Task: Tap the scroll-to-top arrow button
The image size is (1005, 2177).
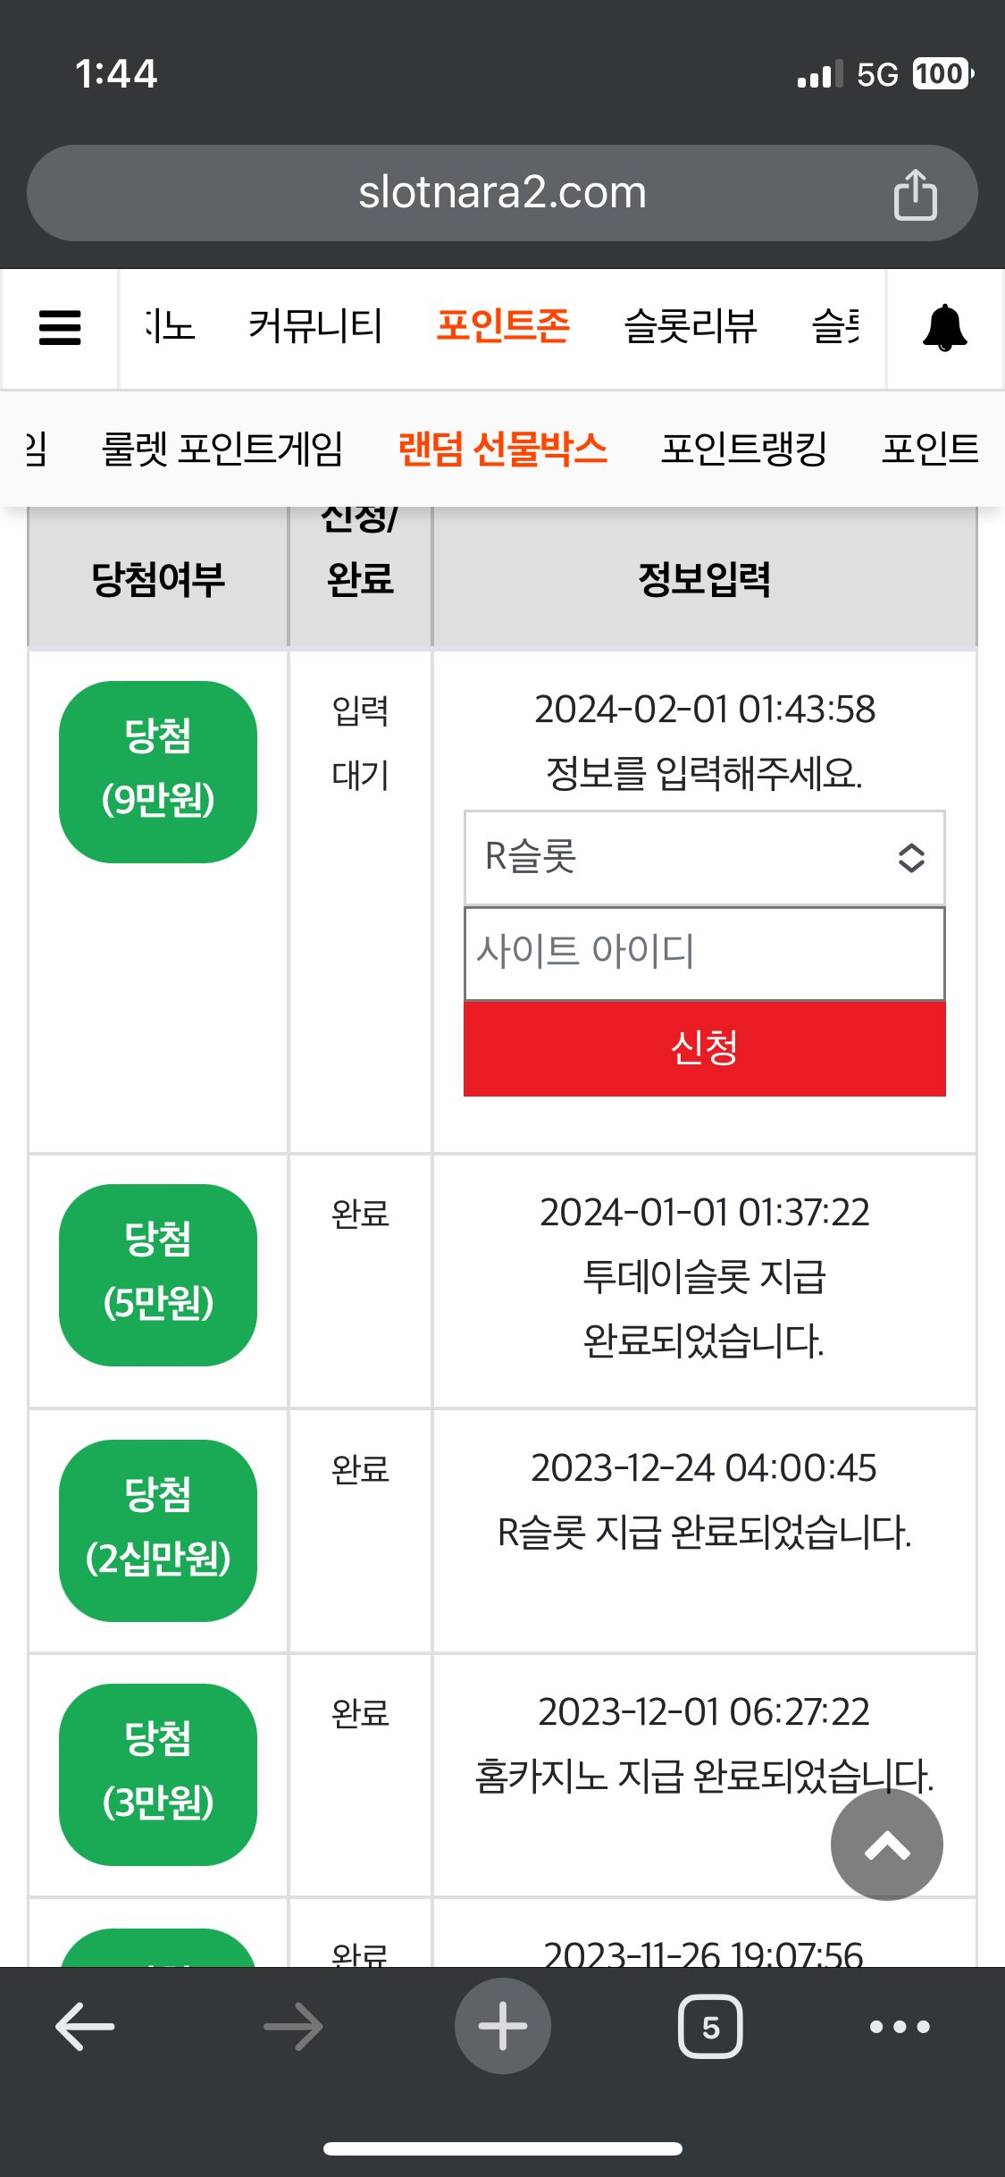Action: point(886,1845)
